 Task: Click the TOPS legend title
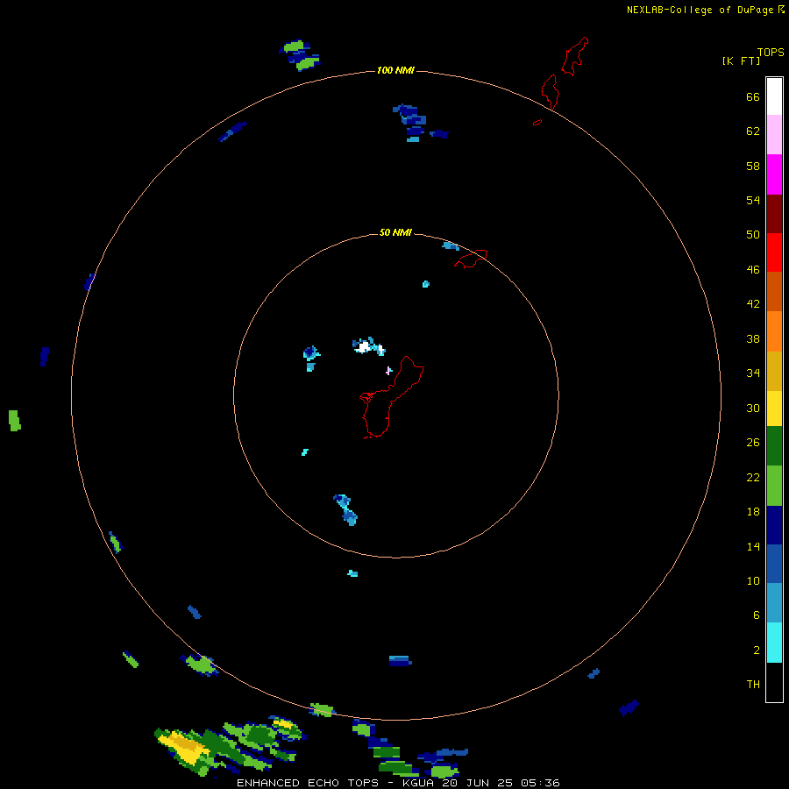(x=771, y=52)
